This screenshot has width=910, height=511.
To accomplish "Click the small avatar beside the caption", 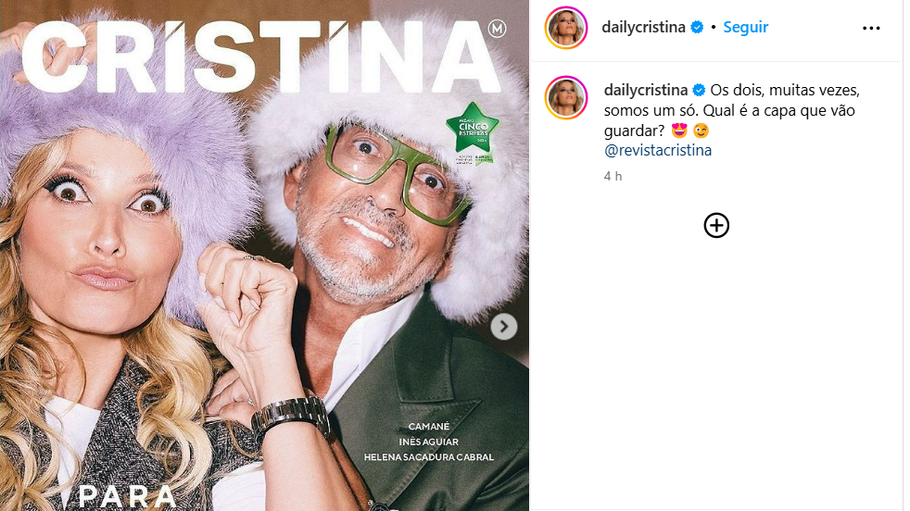I will click(x=567, y=97).
